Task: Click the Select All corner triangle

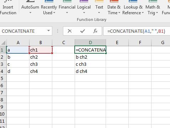Action: [x=3, y=43]
